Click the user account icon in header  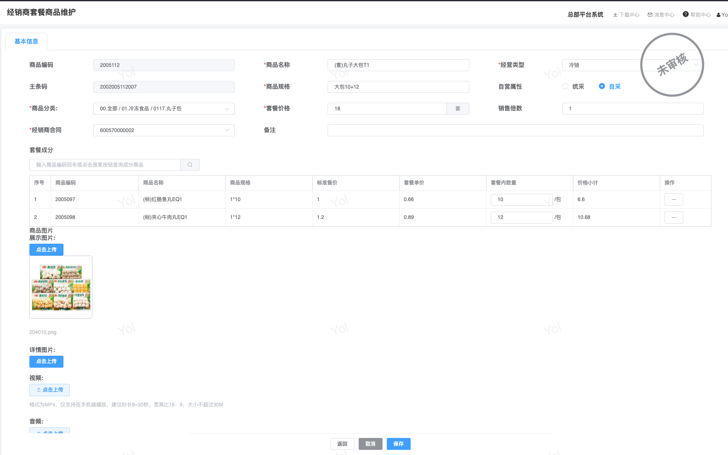tap(719, 15)
